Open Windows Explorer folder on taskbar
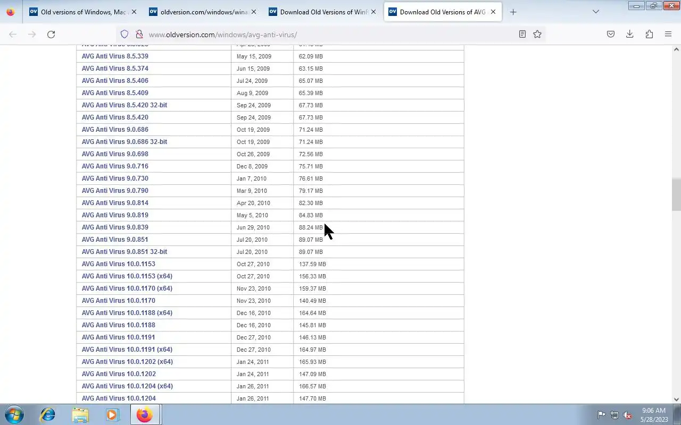 (80, 414)
